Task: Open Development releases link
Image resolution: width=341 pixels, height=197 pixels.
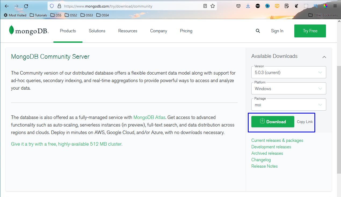Action: coord(271,147)
